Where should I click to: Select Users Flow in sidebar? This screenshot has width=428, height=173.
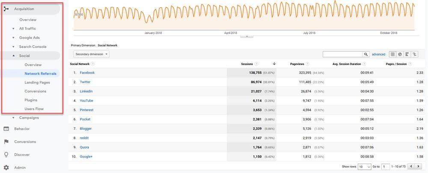pyautogui.click(x=34, y=109)
